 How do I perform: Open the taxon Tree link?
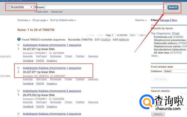[176, 33]
